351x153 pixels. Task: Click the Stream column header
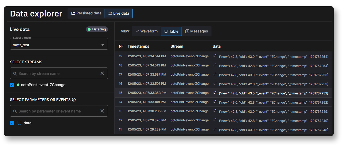click(177, 46)
